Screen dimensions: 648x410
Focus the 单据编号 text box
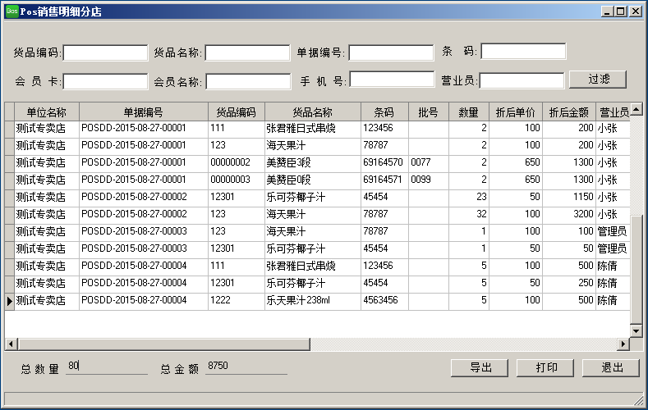click(392, 52)
